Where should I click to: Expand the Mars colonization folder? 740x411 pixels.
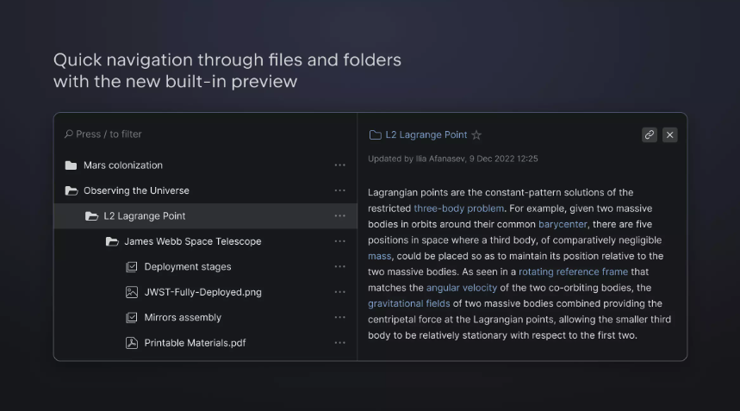(x=72, y=165)
